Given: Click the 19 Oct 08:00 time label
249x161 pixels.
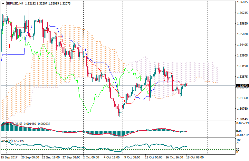Looking at the screenshot, I should [194, 157].
